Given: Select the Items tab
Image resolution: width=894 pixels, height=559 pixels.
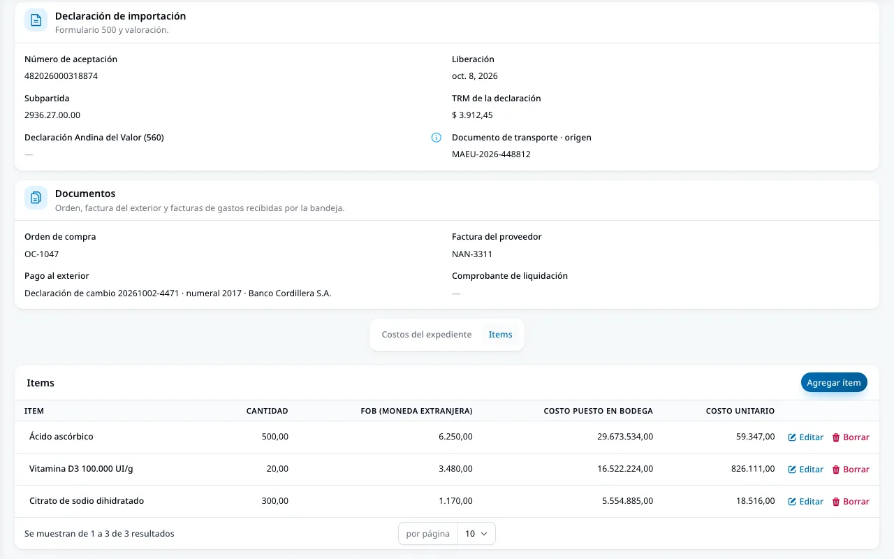Looking at the screenshot, I should point(500,335).
